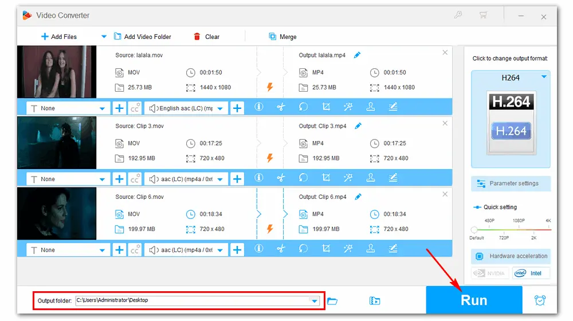
Task: Remove Clip 3.mov from the list
Action: click(x=445, y=123)
